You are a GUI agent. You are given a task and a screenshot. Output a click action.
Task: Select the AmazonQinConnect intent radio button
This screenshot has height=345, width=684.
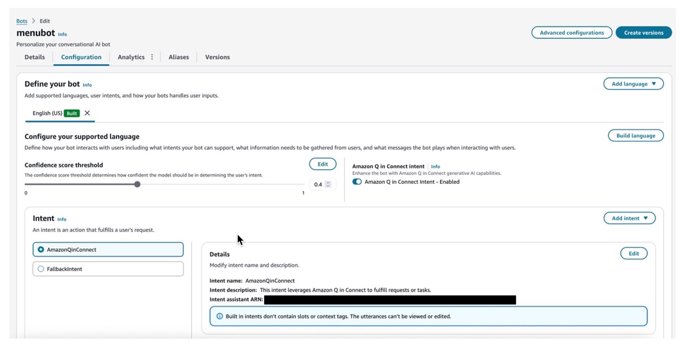(x=41, y=250)
